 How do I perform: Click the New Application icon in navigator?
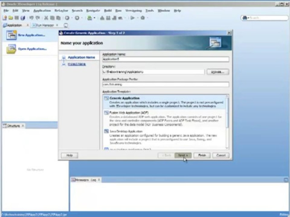click(11, 35)
